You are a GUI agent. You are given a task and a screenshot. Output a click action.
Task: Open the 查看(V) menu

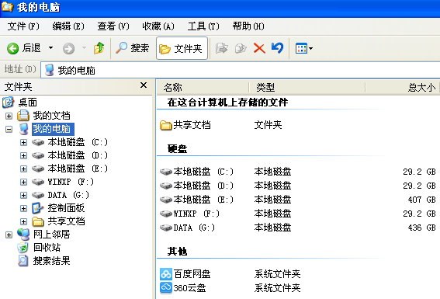coord(113,26)
